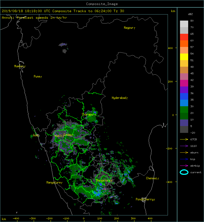Select the light blue swatch between 35 and 30
This screenshot has height=222, width=204.
point(184,103)
